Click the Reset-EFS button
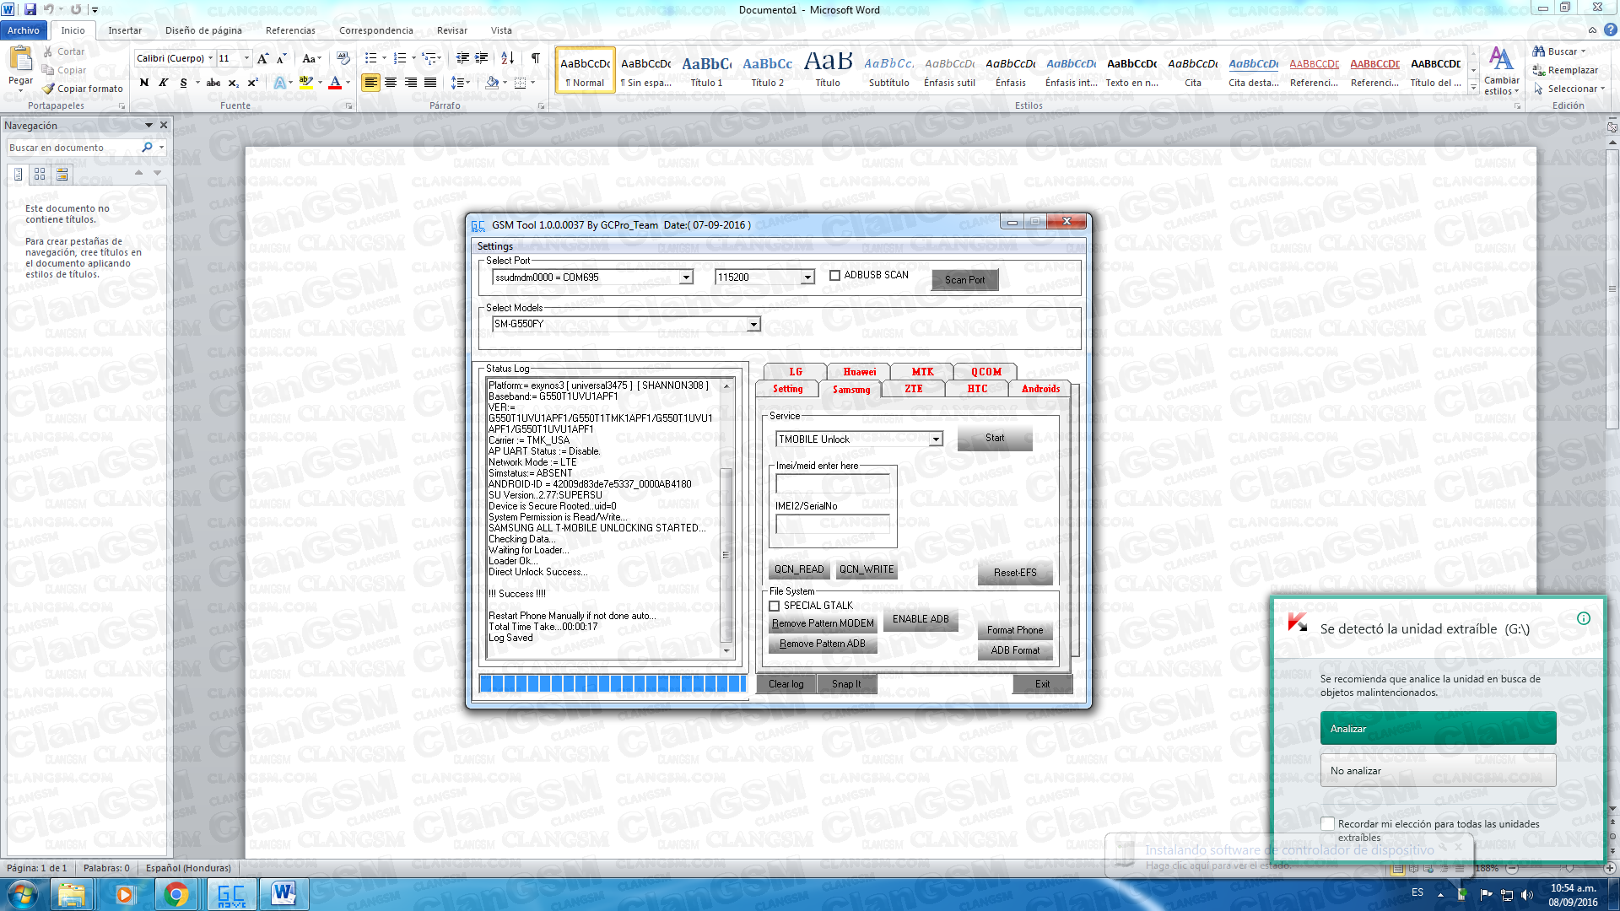The width and height of the screenshot is (1620, 911). [1015, 573]
